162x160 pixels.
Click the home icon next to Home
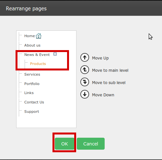pos(39,36)
